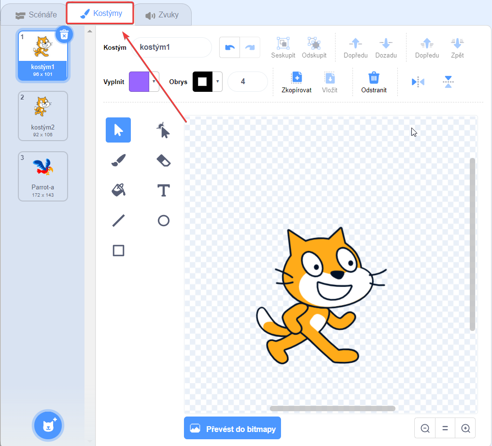This screenshot has width=492, height=446.
Task: Undo the last canvas action
Action: (x=229, y=47)
